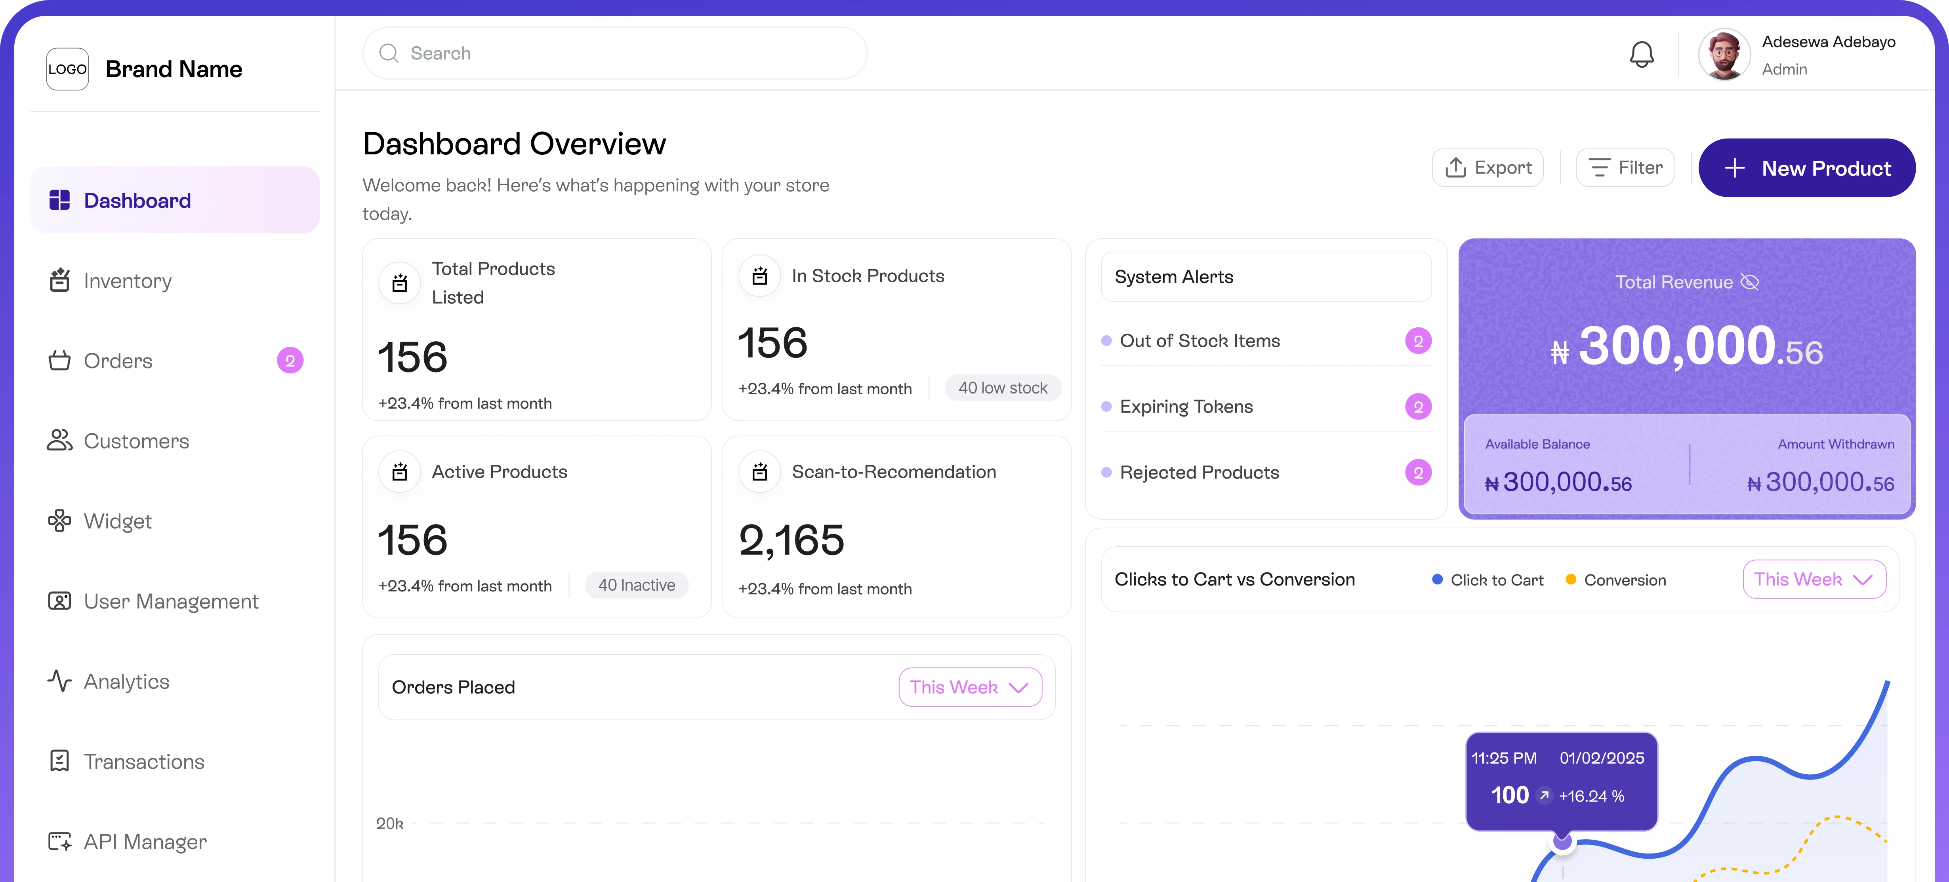Click the Transactions receipt icon

(60, 761)
